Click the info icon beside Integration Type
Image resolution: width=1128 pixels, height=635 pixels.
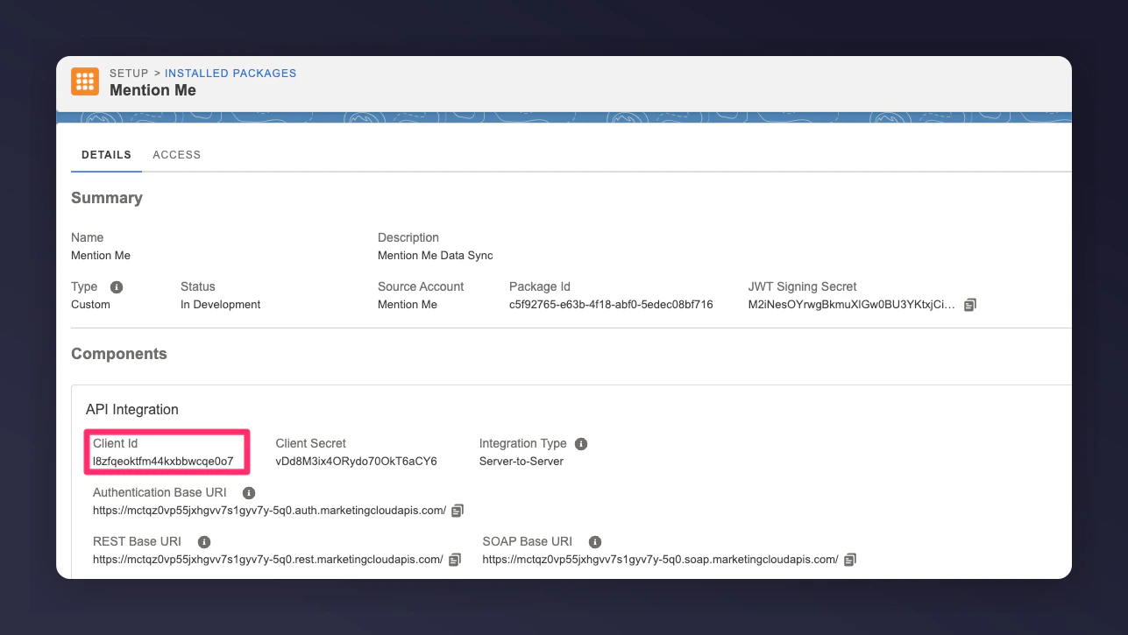point(581,444)
